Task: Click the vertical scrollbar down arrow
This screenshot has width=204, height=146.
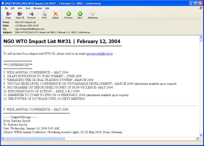Action: coord(201,135)
